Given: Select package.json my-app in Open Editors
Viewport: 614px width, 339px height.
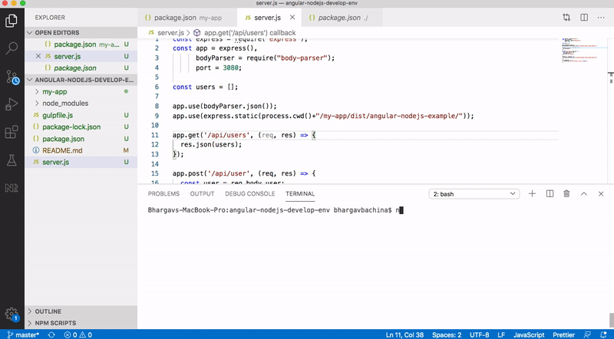Looking at the screenshot, I should tap(81, 44).
